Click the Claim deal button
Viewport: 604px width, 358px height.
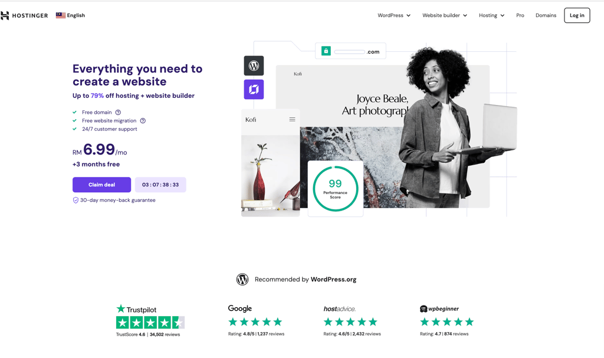101,185
